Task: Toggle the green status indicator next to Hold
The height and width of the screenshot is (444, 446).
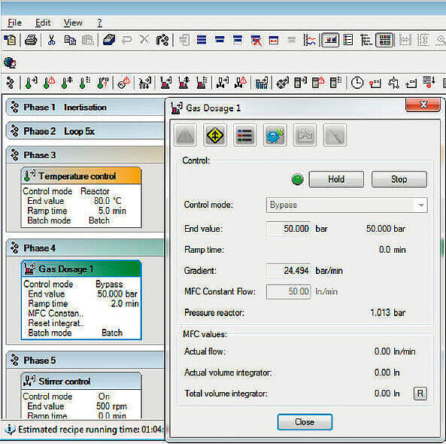Action: (x=298, y=179)
